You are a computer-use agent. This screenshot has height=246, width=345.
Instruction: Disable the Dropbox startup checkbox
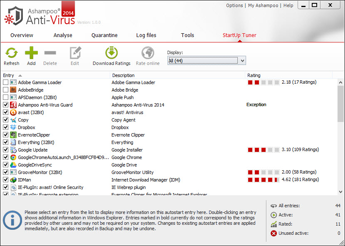5,127
